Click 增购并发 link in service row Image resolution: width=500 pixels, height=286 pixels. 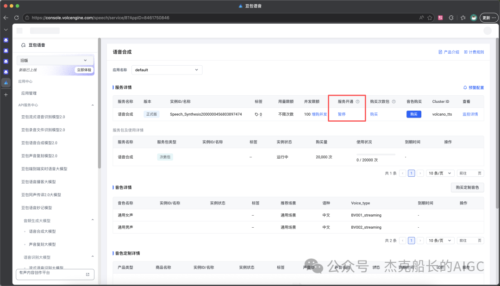(319, 114)
